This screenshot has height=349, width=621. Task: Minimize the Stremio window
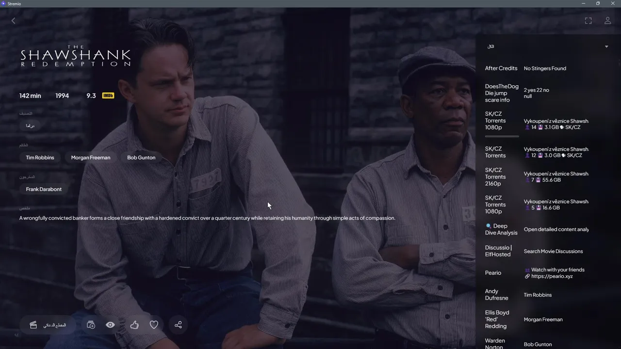click(x=583, y=3)
